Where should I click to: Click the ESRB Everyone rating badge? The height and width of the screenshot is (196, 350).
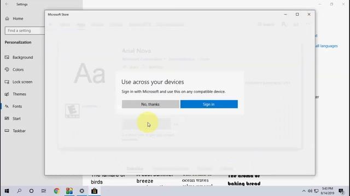(72, 111)
